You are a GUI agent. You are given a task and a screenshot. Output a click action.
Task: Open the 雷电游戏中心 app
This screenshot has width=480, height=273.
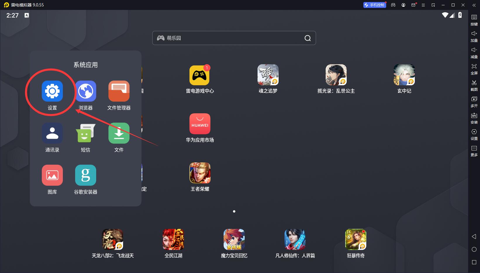point(200,75)
